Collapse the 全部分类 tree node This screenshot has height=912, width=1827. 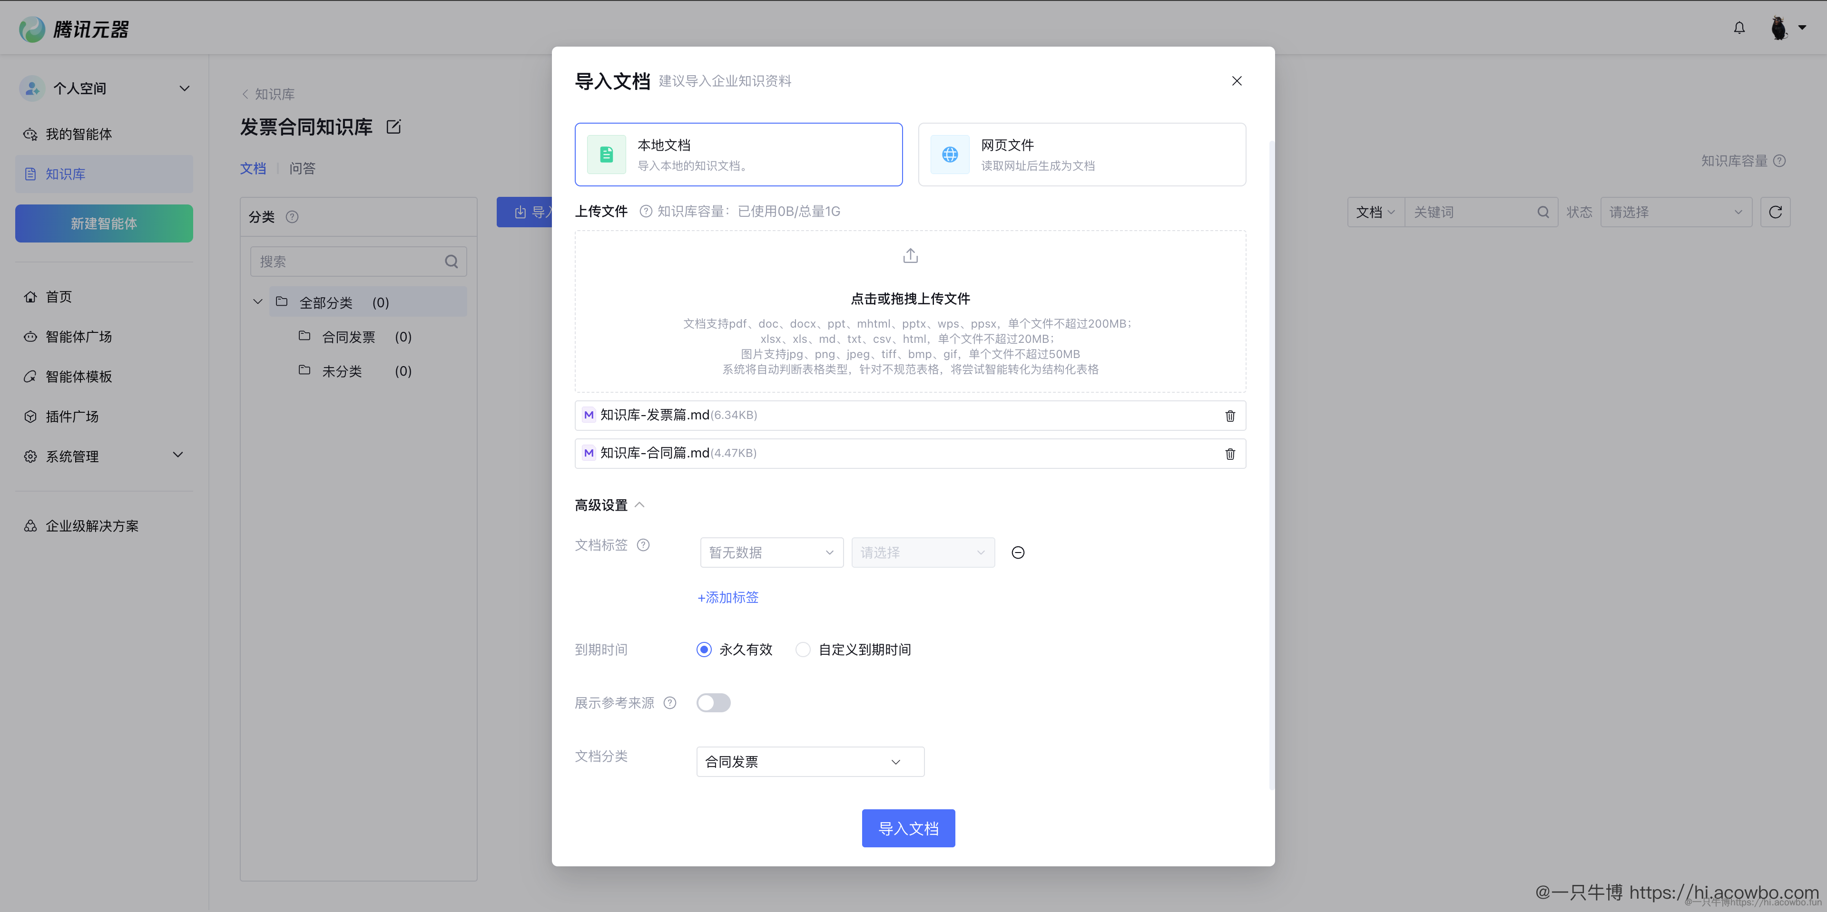[257, 301]
